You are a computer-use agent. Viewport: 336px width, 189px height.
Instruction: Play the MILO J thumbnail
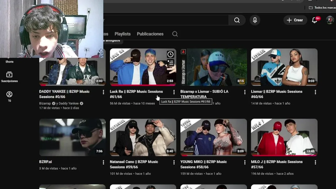click(284, 137)
